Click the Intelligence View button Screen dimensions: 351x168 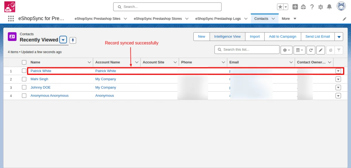point(227,37)
